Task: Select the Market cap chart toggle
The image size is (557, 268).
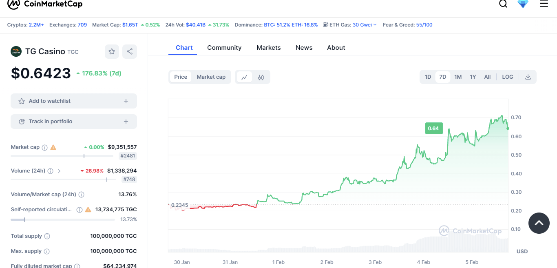Action: [x=211, y=77]
